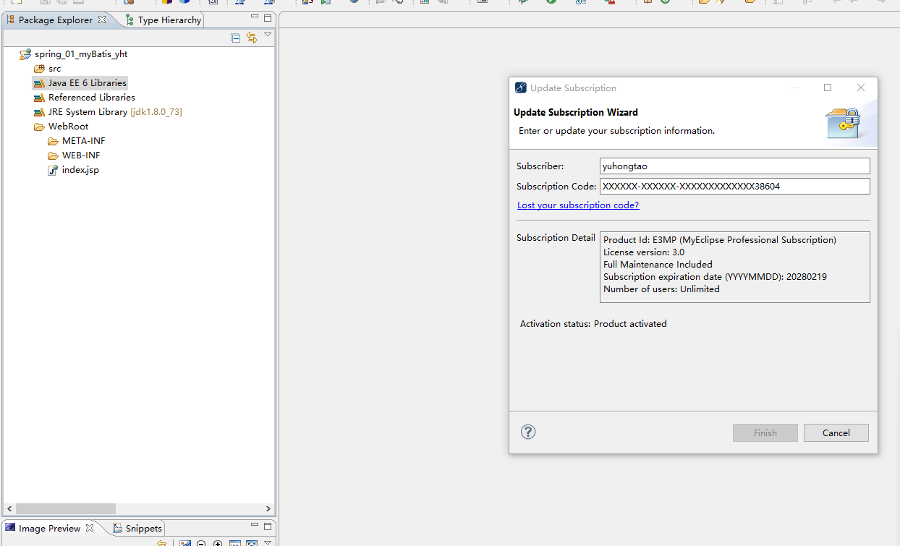The image size is (900, 546).
Task: Click the Cancel button
Action: [x=836, y=433]
